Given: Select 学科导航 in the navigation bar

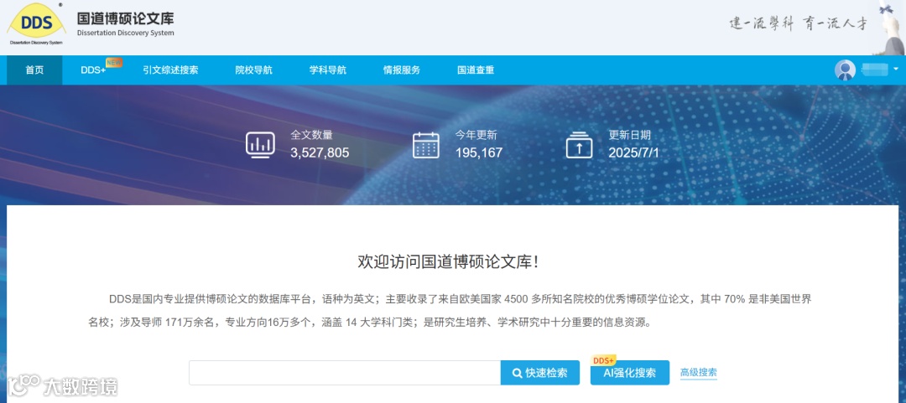Looking at the screenshot, I should (328, 70).
